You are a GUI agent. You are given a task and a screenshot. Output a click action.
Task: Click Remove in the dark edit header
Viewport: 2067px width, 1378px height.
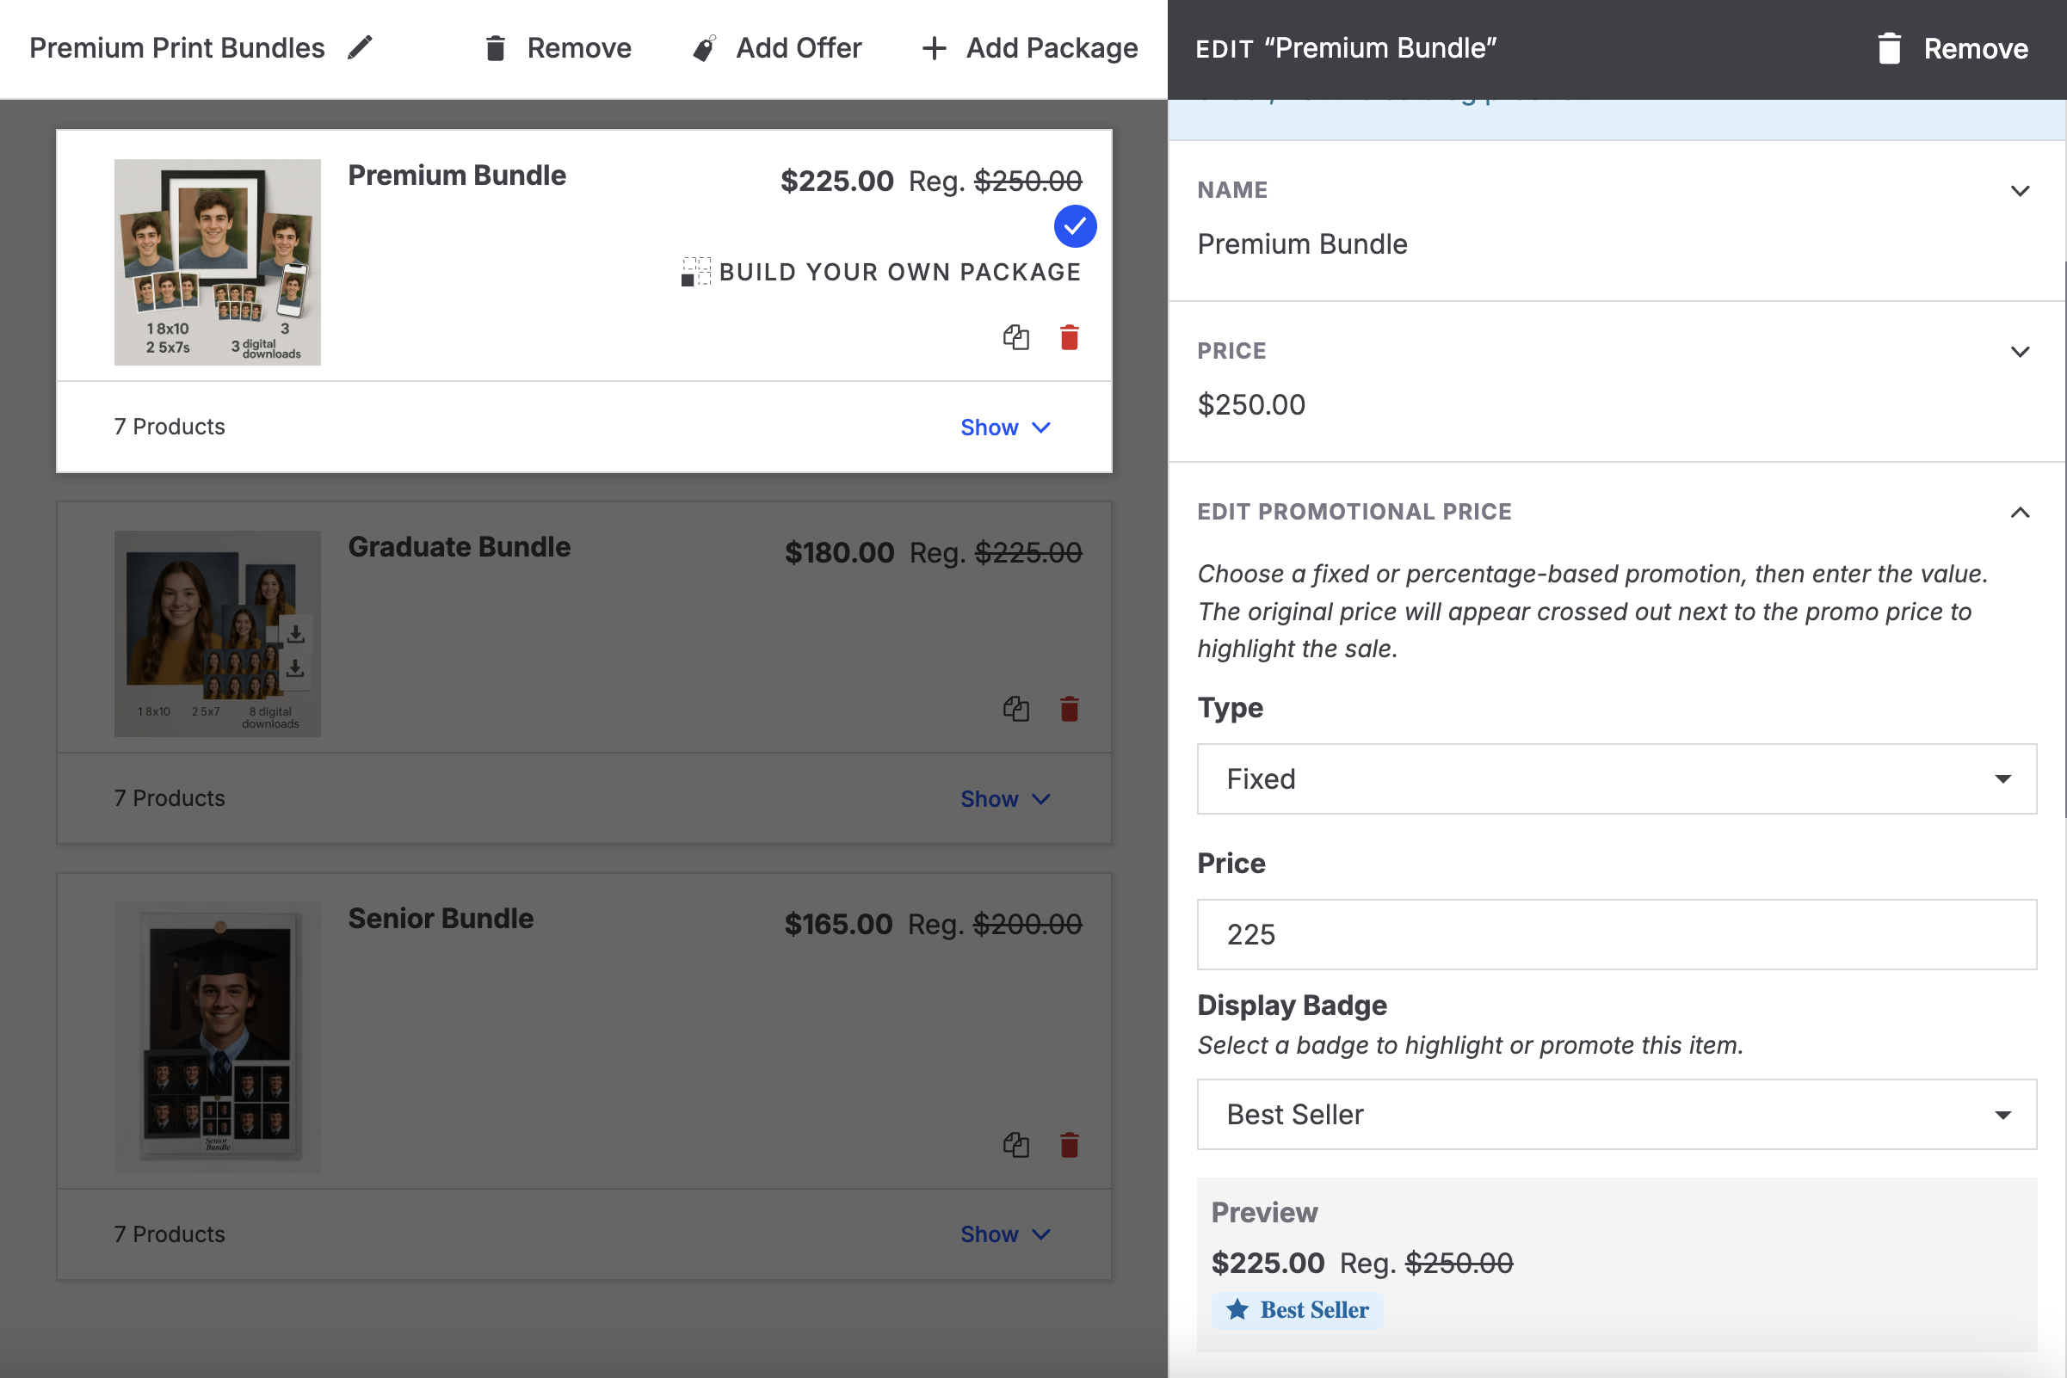coord(1953,48)
